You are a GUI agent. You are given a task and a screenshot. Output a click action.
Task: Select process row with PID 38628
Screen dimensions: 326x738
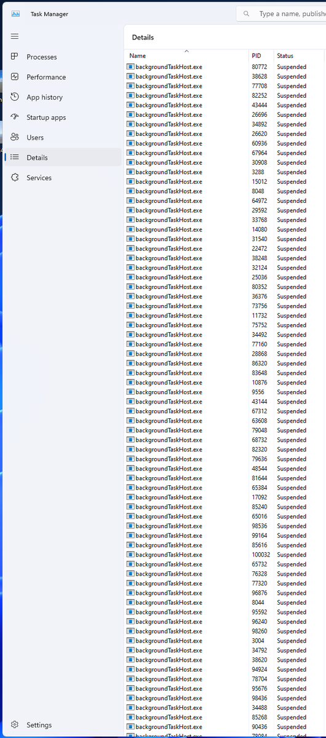(225, 76)
